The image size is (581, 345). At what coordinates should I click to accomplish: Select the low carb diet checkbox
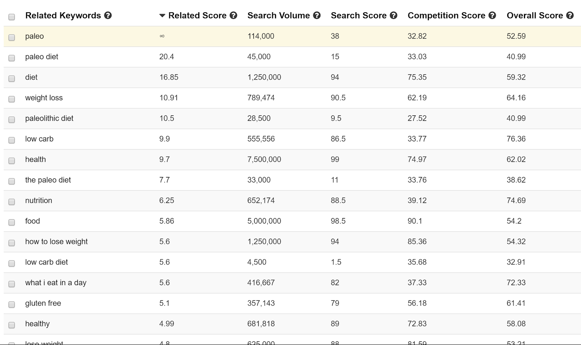12,263
